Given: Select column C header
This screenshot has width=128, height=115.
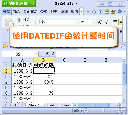Looking at the screenshot, I should click(65, 60).
